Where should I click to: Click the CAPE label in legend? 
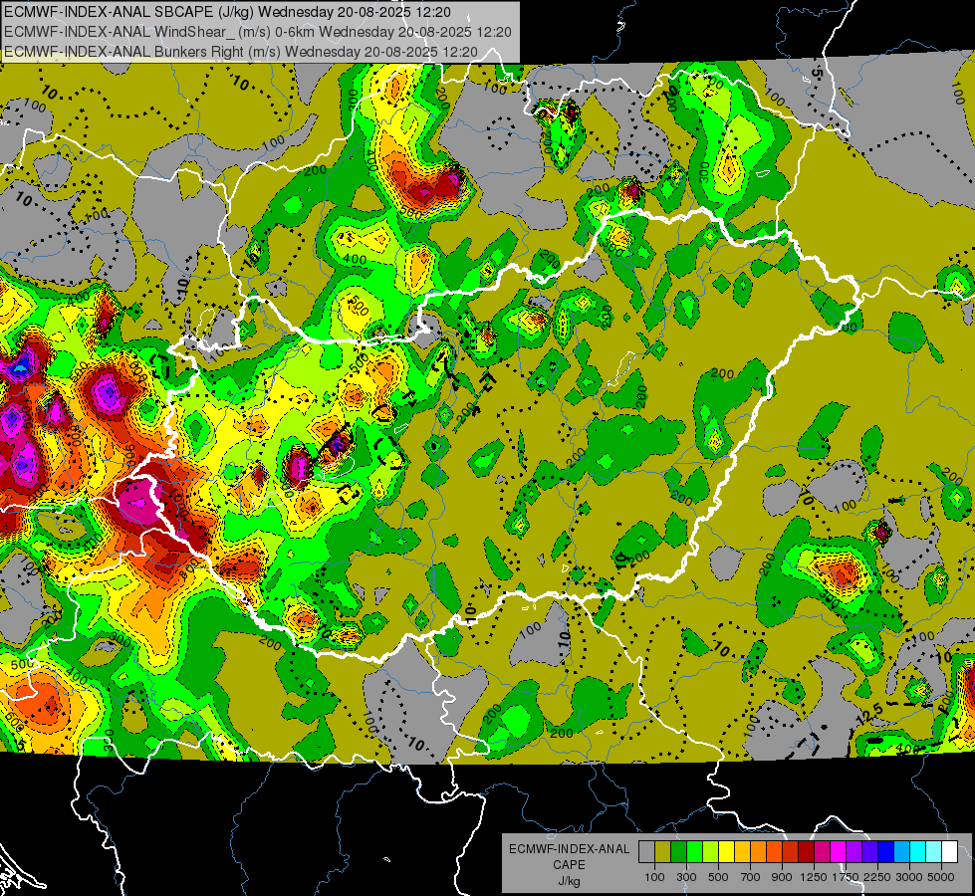click(569, 865)
